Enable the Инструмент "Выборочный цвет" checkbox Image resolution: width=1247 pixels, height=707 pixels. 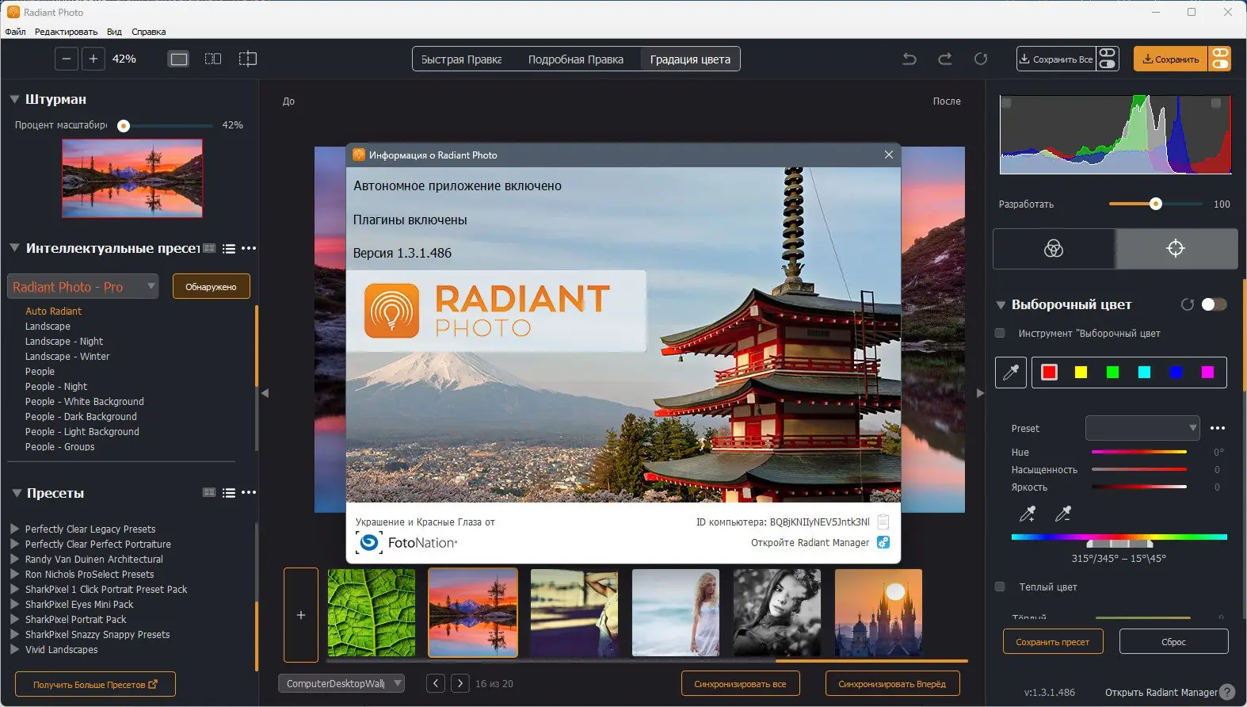(x=1000, y=334)
